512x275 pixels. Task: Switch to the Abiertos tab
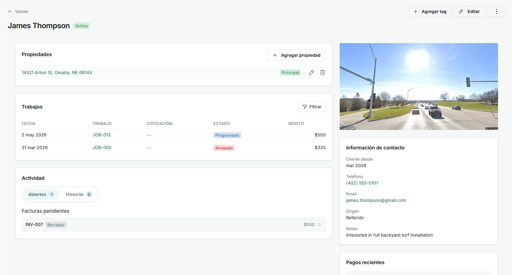click(x=41, y=194)
